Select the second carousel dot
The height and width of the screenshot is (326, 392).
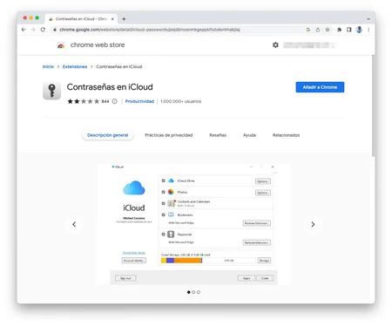[193, 292]
